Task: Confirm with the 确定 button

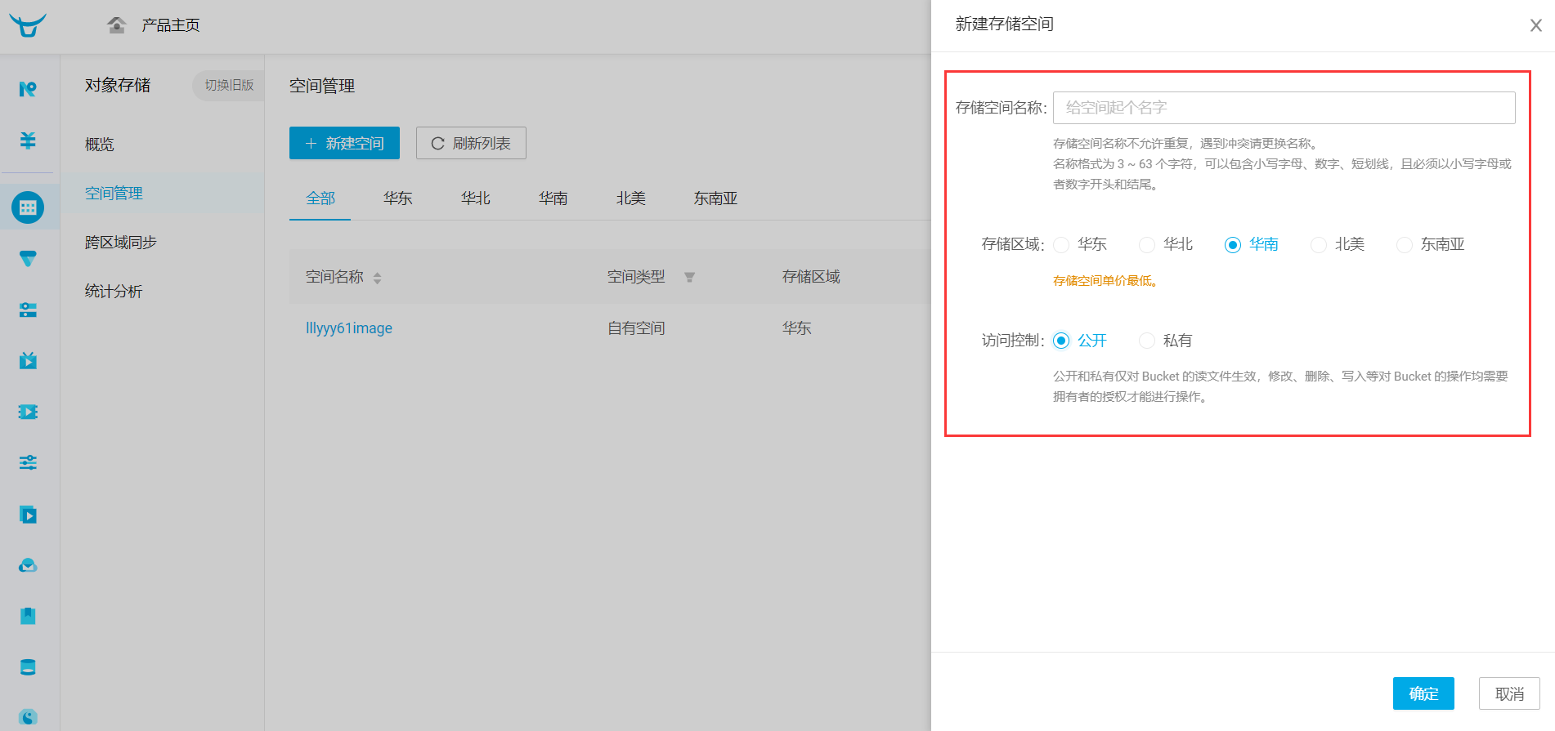Action: [x=1423, y=693]
